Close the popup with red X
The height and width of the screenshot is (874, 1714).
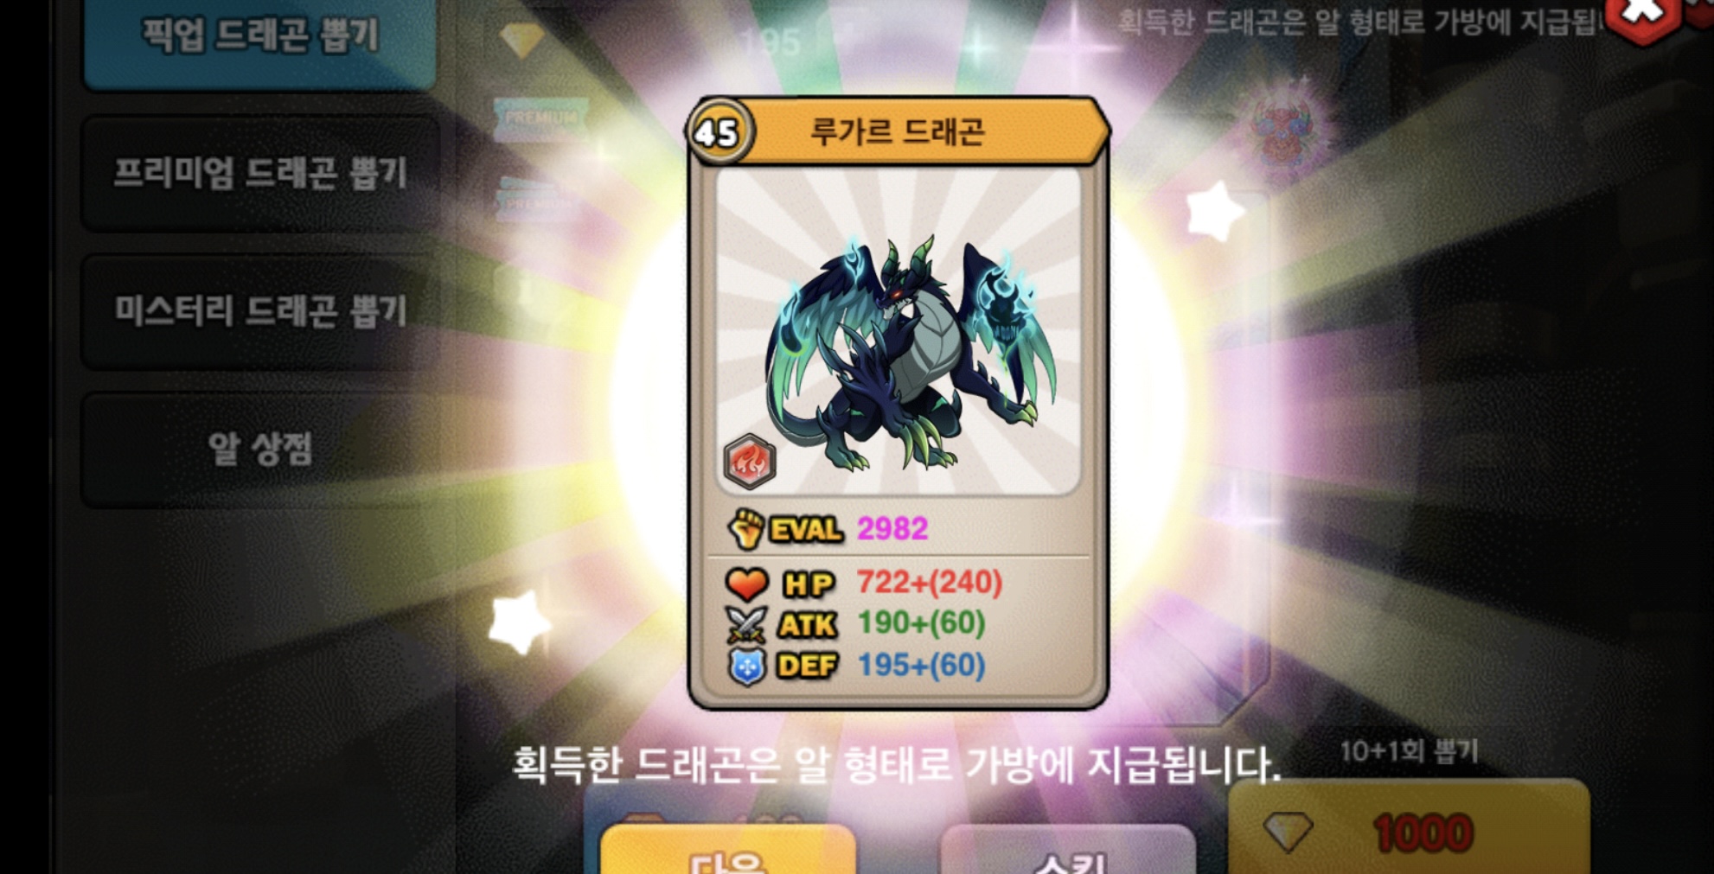pyautogui.click(x=1640, y=16)
